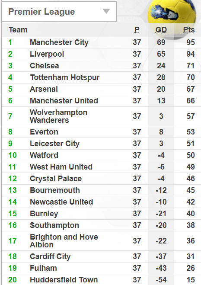Viewport: 201px width, 285px height.
Task: Click Tottenham Hotspur team name
Action: coord(65,77)
